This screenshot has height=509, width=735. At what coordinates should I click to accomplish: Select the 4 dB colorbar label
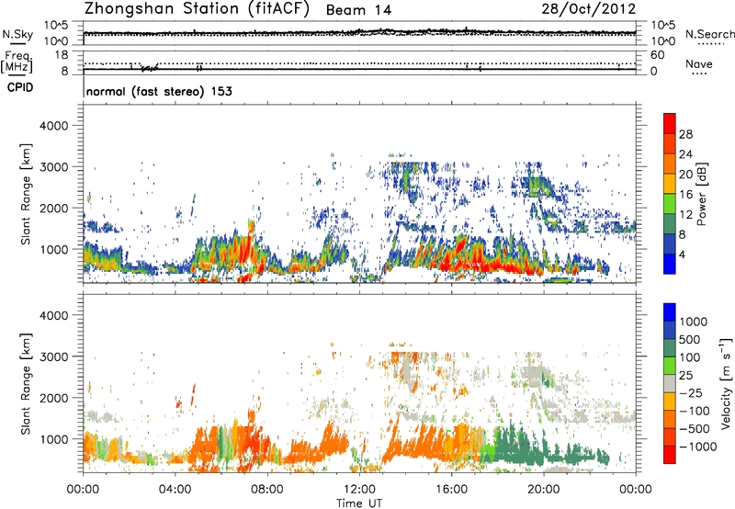point(683,254)
